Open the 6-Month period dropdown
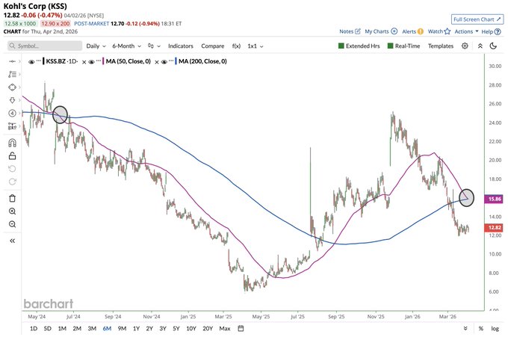This screenshot has width=508, height=337. (x=127, y=46)
